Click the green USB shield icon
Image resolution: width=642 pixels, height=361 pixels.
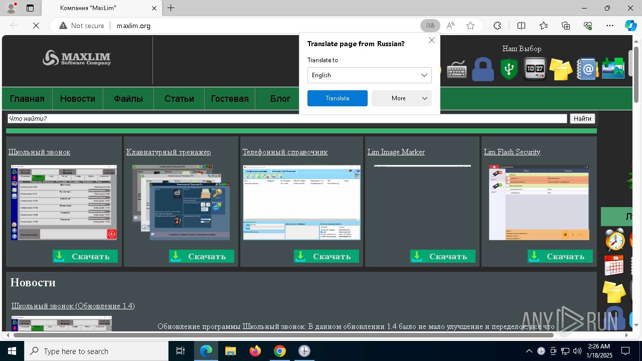coord(509,69)
